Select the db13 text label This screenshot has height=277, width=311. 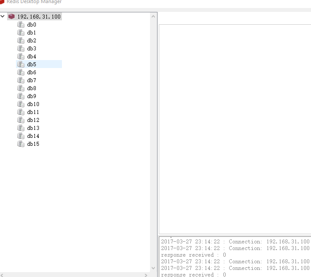pos(33,128)
